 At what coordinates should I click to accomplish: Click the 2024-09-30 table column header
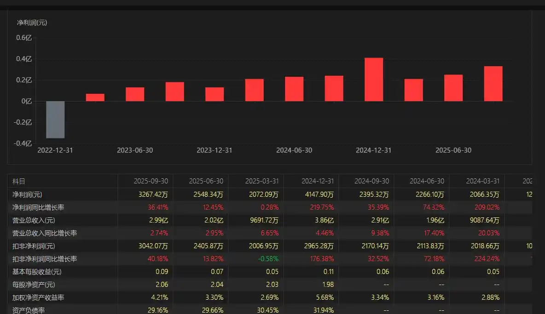point(372,181)
